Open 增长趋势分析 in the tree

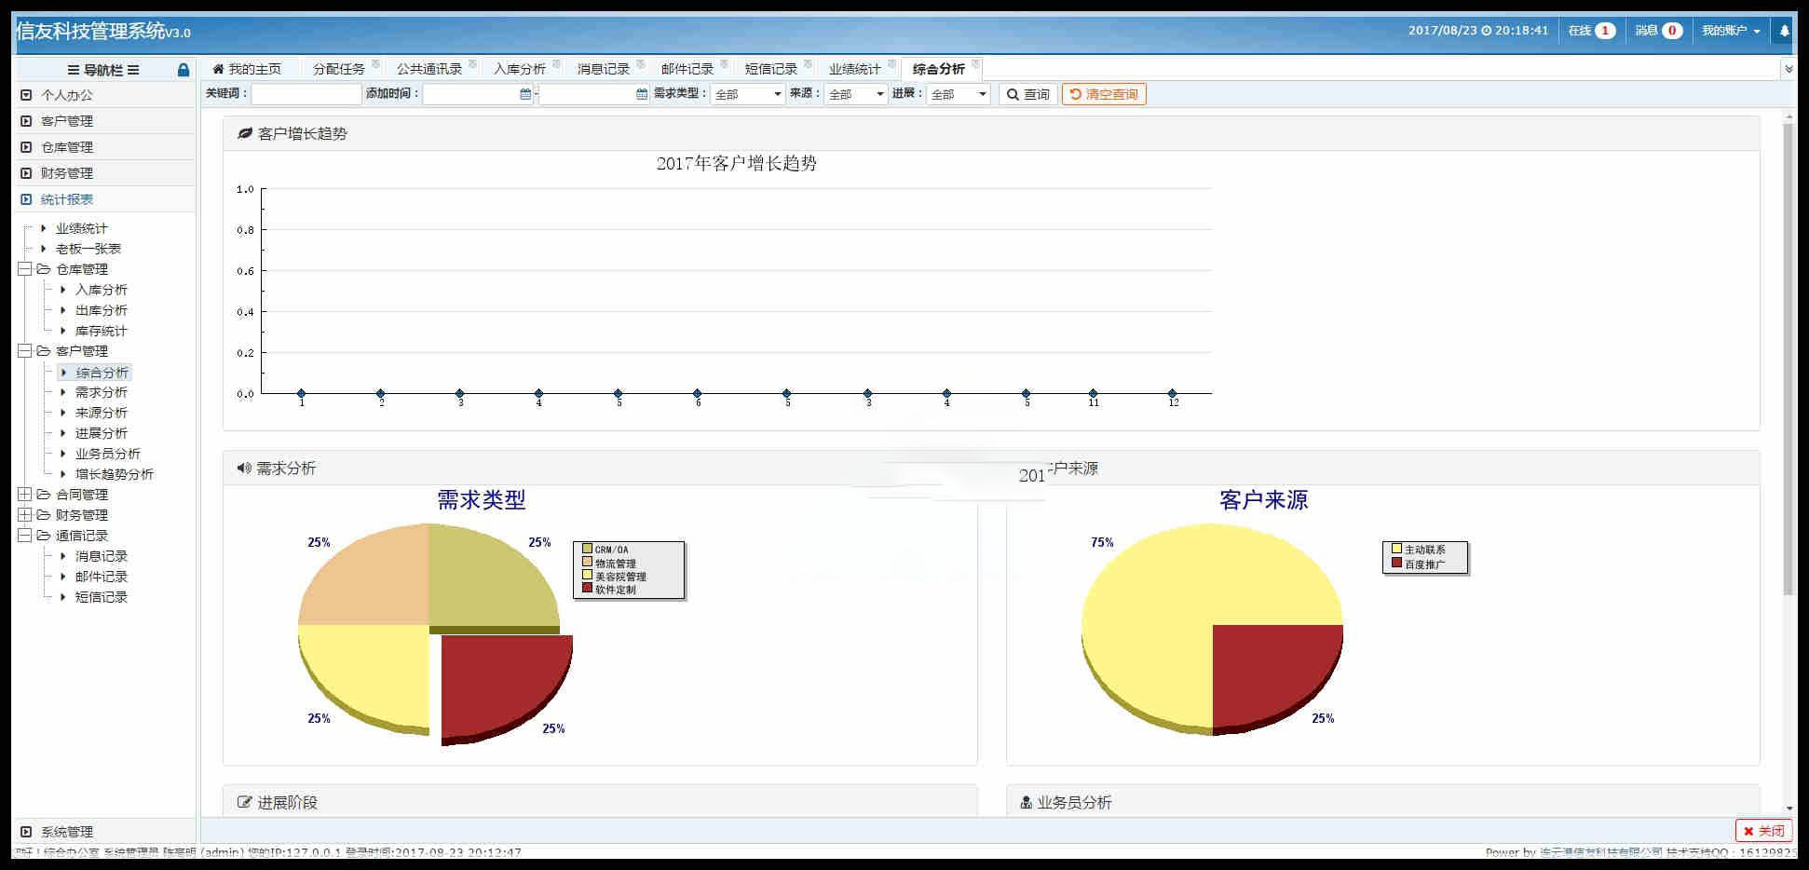coord(115,474)
